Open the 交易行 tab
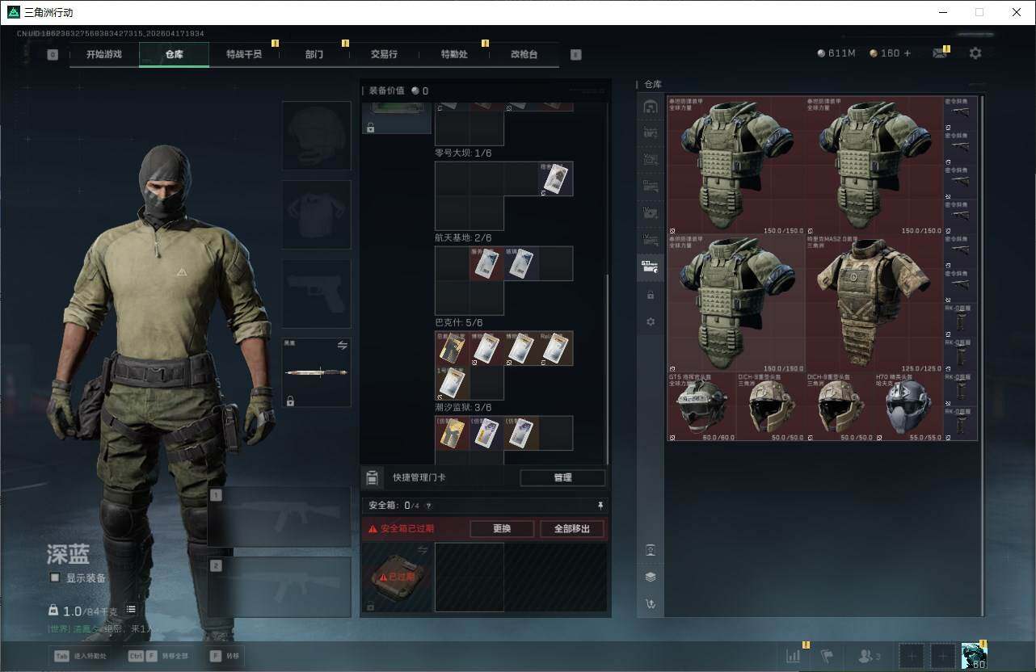 [384, 54]
